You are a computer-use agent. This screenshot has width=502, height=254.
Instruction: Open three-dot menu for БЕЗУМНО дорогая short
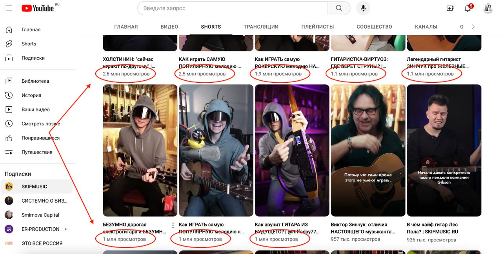173,225
